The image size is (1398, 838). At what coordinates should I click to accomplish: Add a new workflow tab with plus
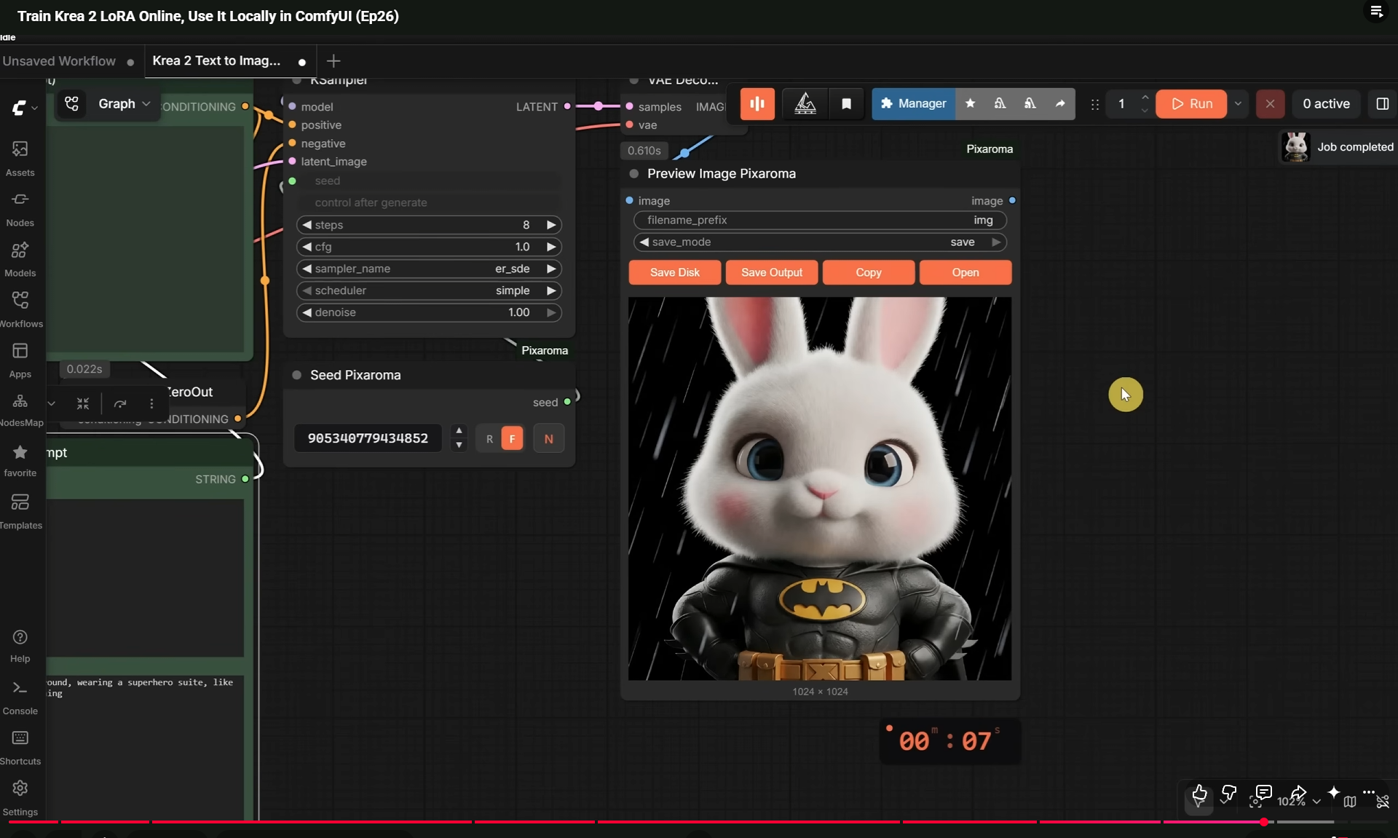pyautogui.click(x=333, y=61)
